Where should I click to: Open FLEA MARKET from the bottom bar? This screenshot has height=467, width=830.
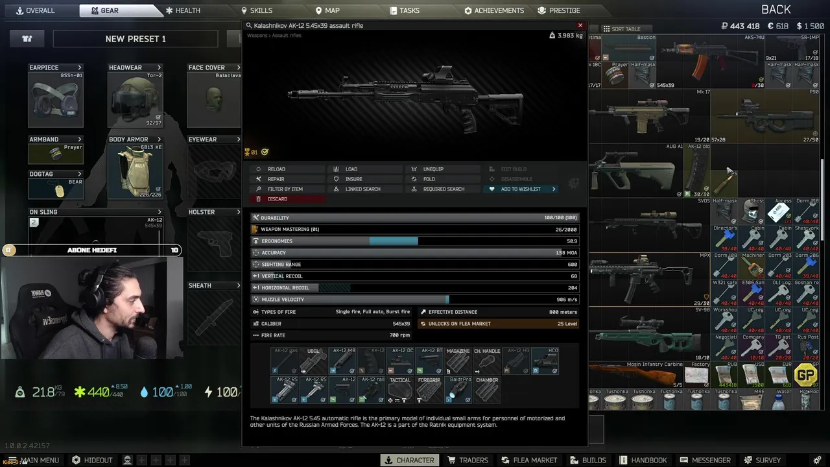[x=528, y=460]
